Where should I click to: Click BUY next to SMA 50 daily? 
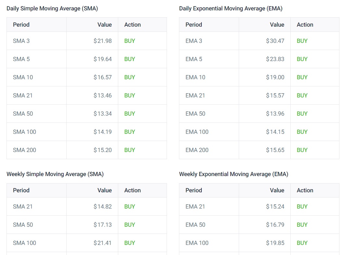tap(129, 113)
